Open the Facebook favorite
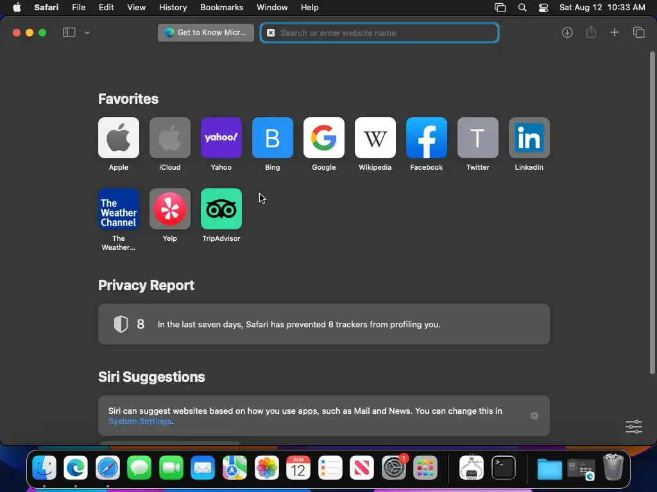 (x=427, y=138)
